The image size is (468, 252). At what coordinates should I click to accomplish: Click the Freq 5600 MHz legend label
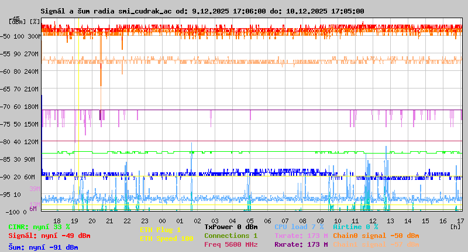point(230,244)
